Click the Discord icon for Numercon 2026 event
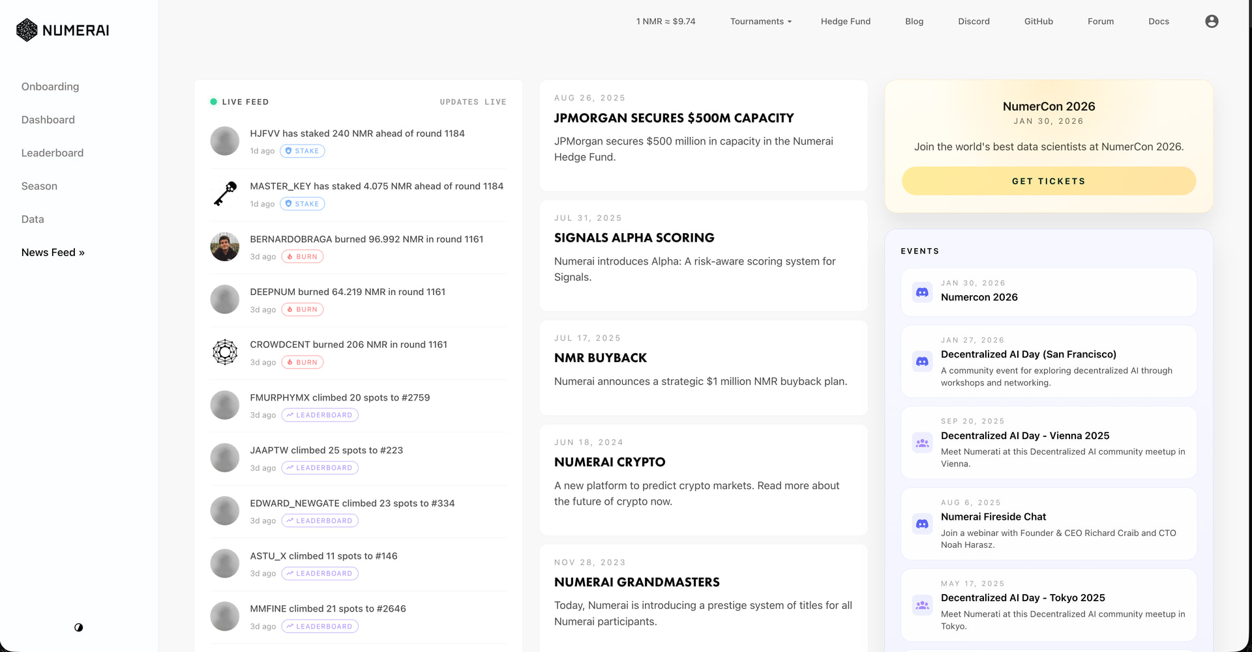Screen dimensions: 1252x652 922,292
